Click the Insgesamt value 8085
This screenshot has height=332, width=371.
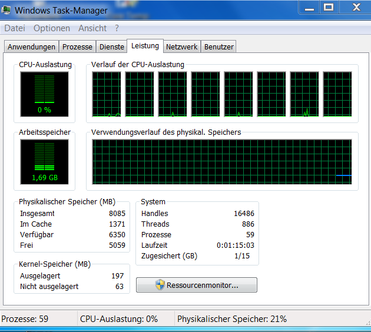point(117,214)
